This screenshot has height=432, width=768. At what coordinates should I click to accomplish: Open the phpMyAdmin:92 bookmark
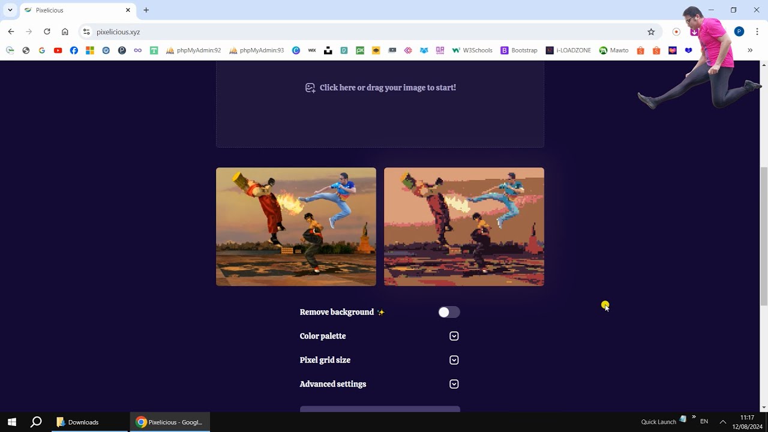pyautogui.click(x=193, y=50)
